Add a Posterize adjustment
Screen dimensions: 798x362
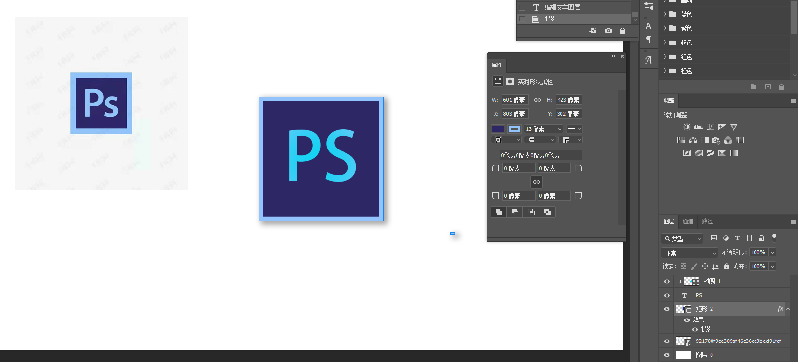[x=699, y=153]
